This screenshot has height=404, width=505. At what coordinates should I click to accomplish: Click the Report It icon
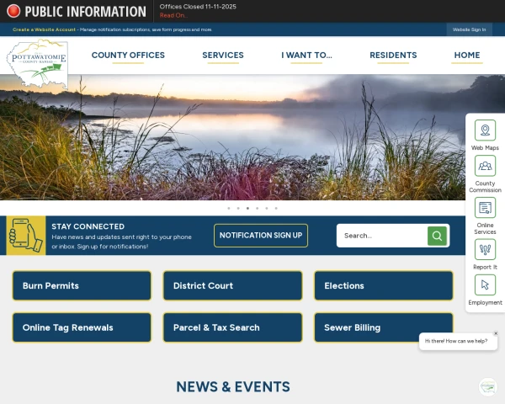(x=485, y=249)
